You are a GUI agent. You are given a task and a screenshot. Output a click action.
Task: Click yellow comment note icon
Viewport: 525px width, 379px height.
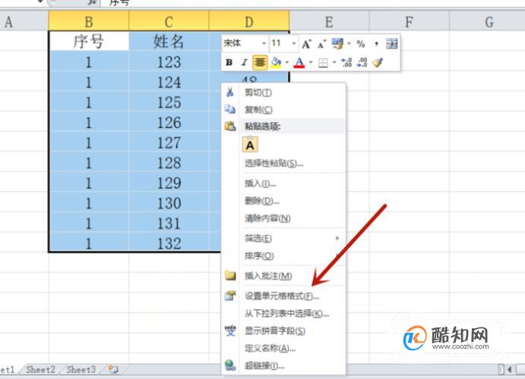coord(230,275)
